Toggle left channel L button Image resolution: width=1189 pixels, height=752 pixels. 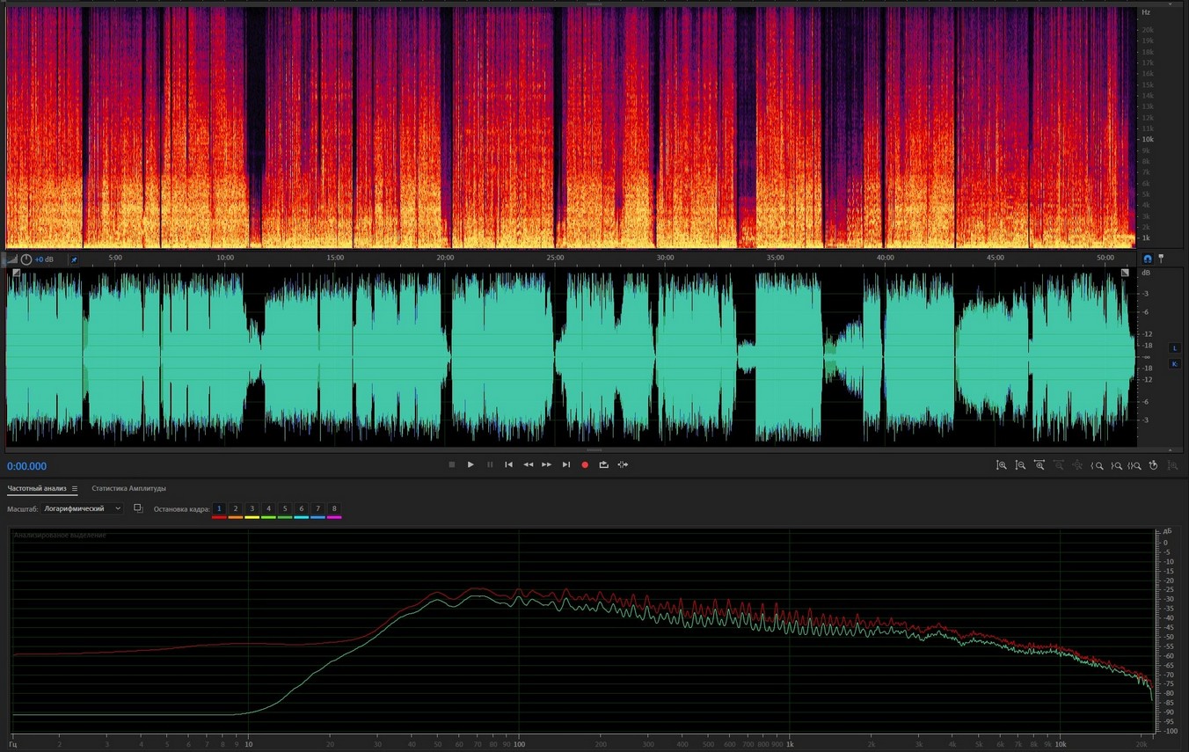point(1174,348)
